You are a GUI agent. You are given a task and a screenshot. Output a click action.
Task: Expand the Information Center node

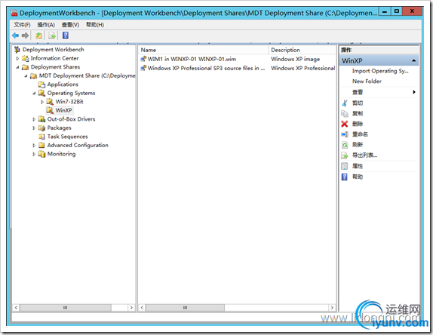point(17,58)
